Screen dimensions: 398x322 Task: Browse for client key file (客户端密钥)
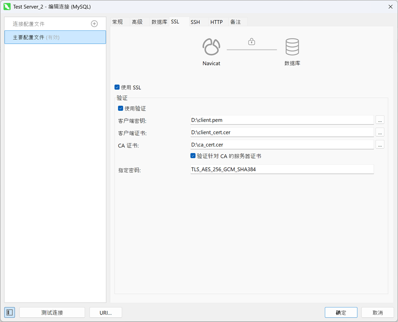click(380, 120)
